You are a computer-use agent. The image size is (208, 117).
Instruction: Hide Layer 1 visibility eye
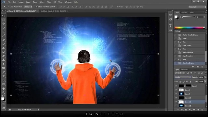(176, 90)
